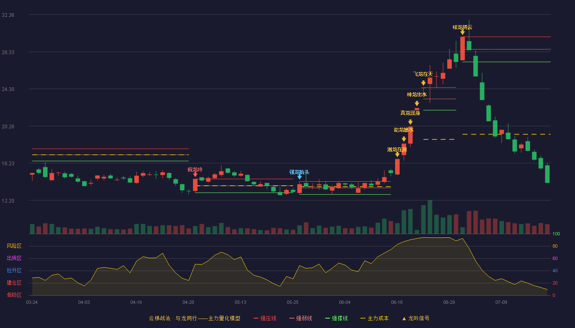Toggle the 强撑线 legend series
The image size is (575, 328).
click(x=336, y=318)
